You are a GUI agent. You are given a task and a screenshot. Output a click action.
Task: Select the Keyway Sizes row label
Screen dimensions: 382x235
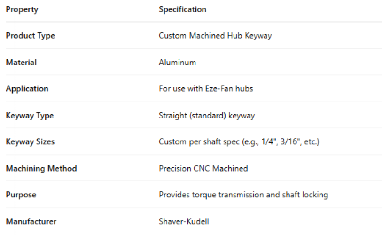click(x=30, y=141)
